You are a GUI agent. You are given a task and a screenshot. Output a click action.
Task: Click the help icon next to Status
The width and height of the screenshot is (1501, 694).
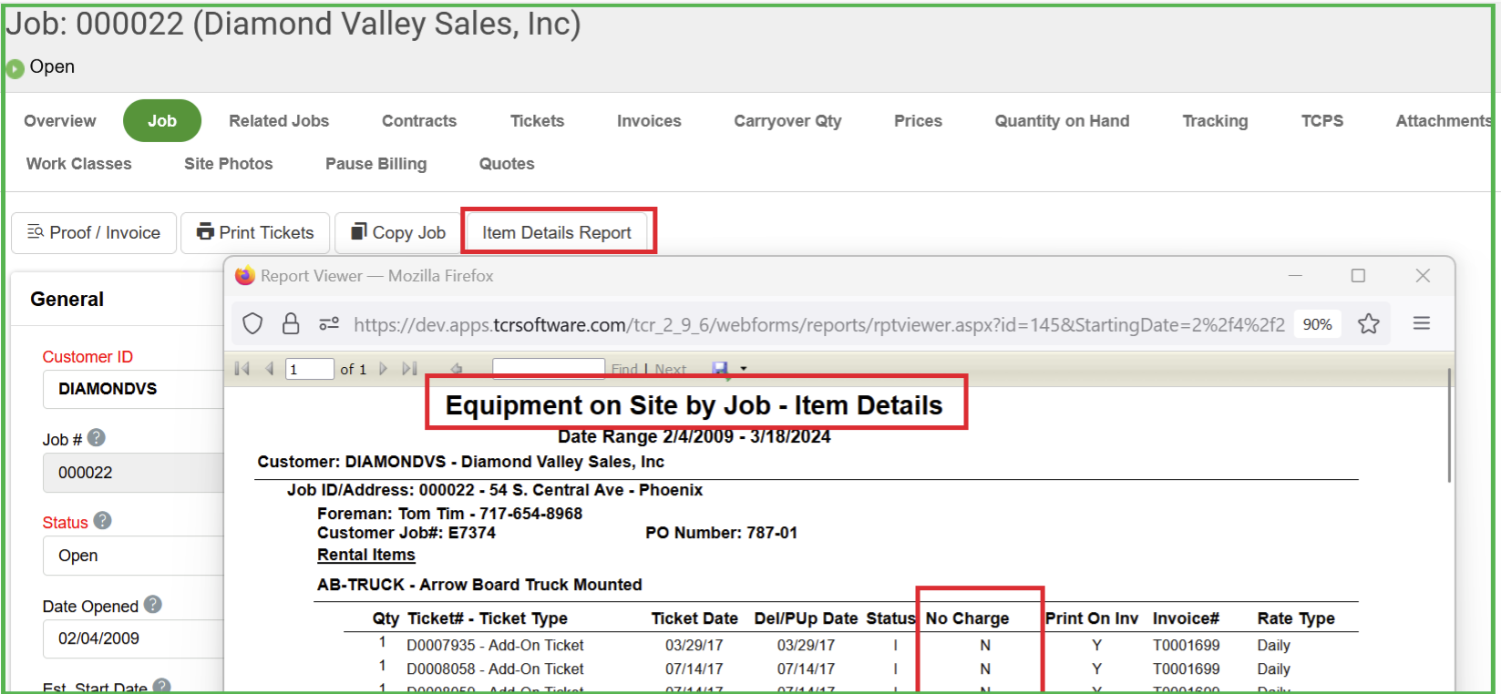click(103, 521)
